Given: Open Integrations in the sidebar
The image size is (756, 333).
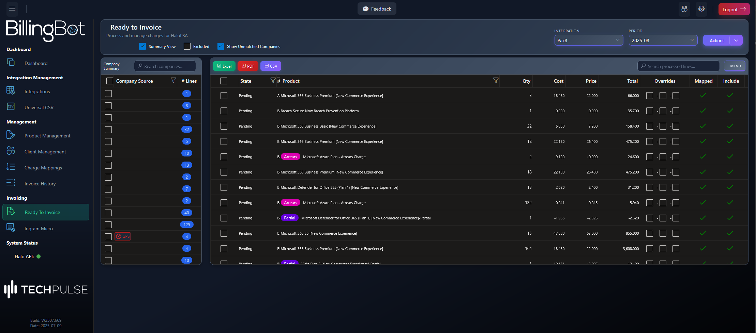Looking at the screenshot, I should (37, 91).
